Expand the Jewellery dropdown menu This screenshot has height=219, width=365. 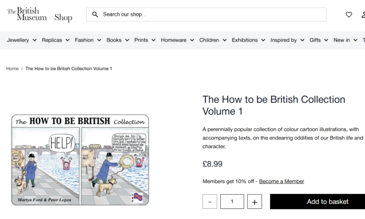[x=22, y=40]
